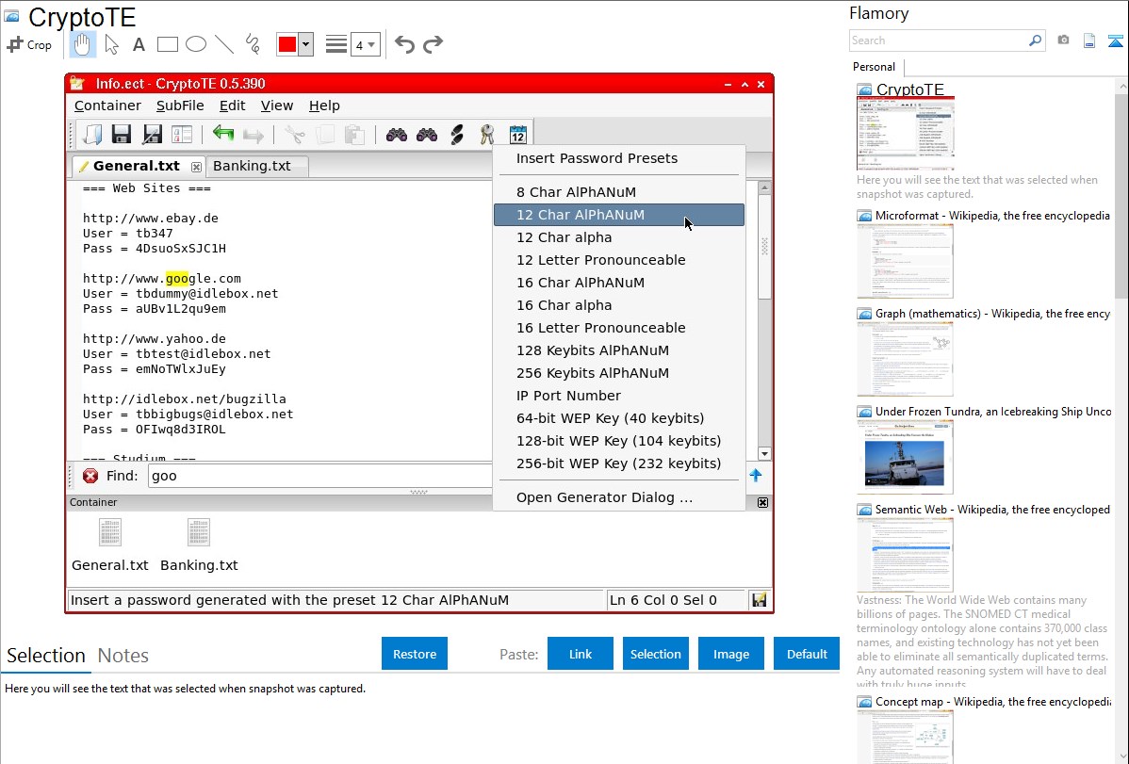This screenshot has width=1129, height=764.
Task: Click the Flamory Search input field
Action: pos(938,41)
